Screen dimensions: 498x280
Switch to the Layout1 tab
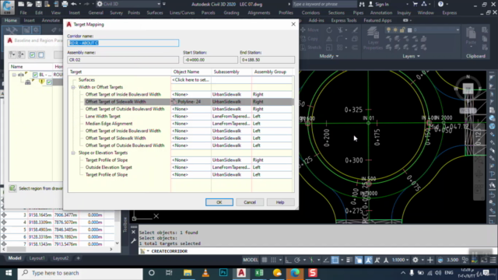point(37,258)
